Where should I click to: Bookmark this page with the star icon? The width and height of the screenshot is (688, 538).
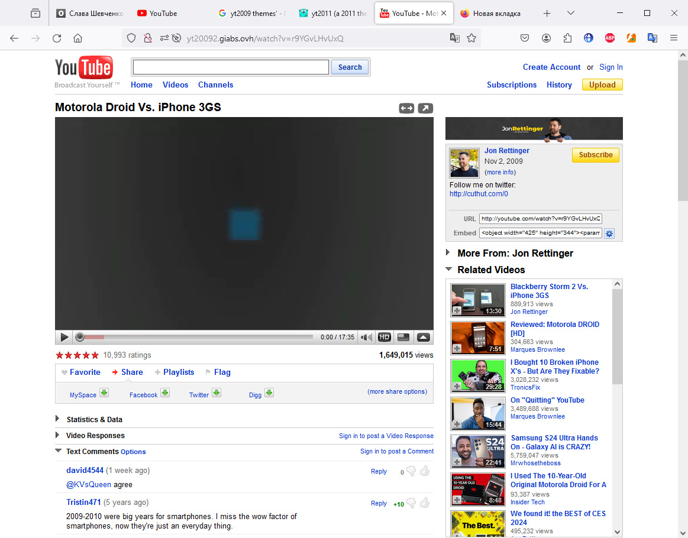471,38
